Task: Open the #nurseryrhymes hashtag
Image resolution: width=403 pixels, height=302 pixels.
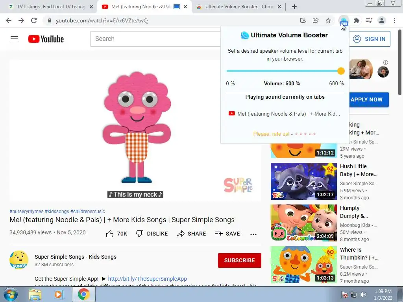Action: (x=26, y=211)
